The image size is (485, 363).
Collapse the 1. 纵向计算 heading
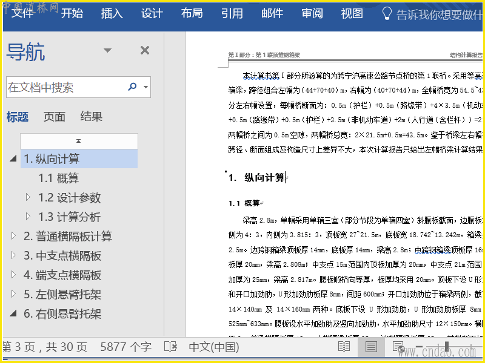[x=13, y=159]
